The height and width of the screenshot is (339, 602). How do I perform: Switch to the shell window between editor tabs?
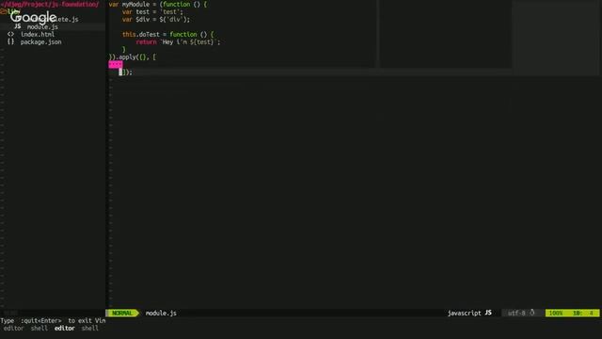40,329
